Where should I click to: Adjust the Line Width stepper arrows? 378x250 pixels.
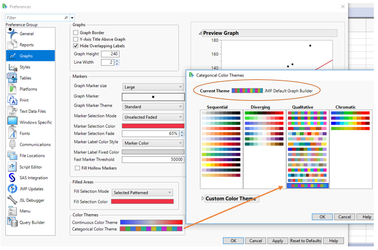[117, 62]
